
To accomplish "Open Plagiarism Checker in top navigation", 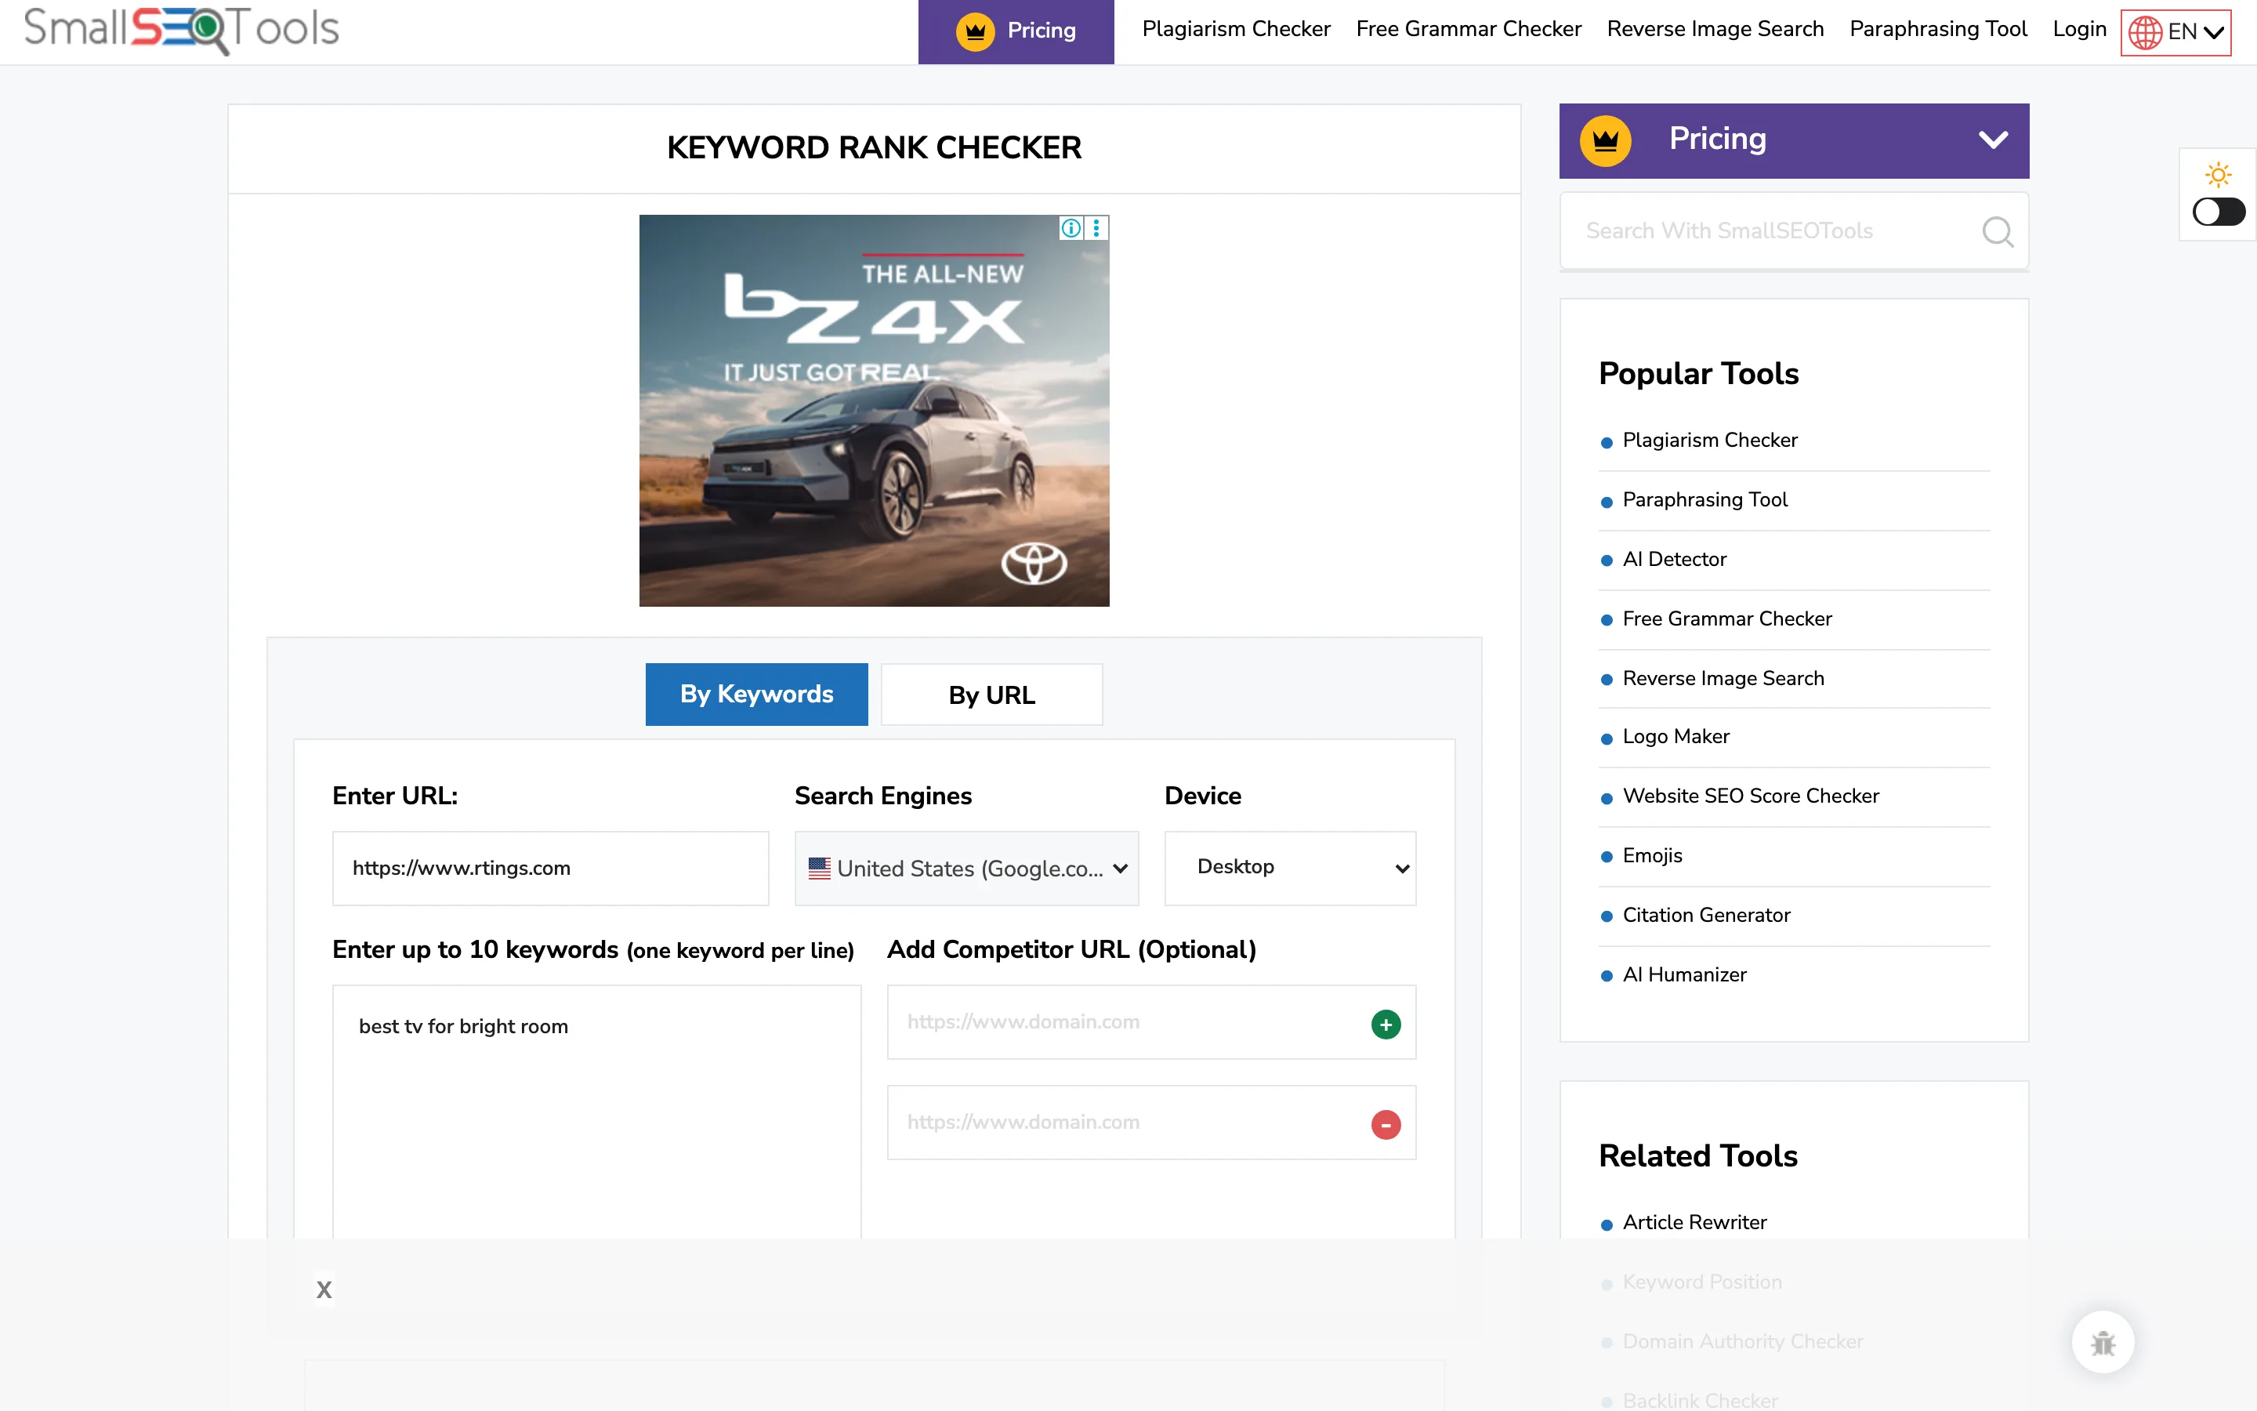I will (1236, 30).
